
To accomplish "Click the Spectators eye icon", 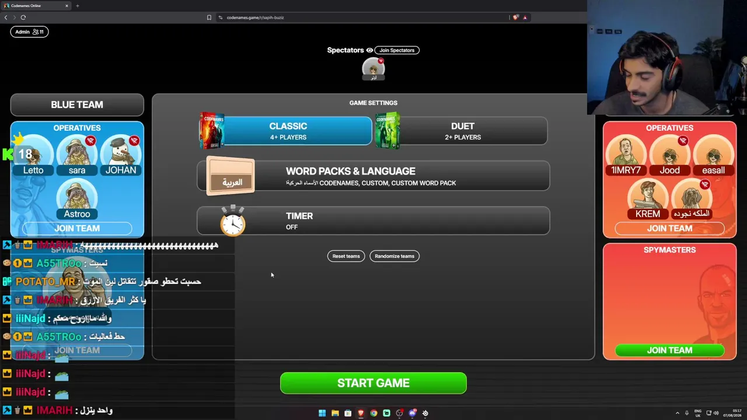I will click(369, 50).
